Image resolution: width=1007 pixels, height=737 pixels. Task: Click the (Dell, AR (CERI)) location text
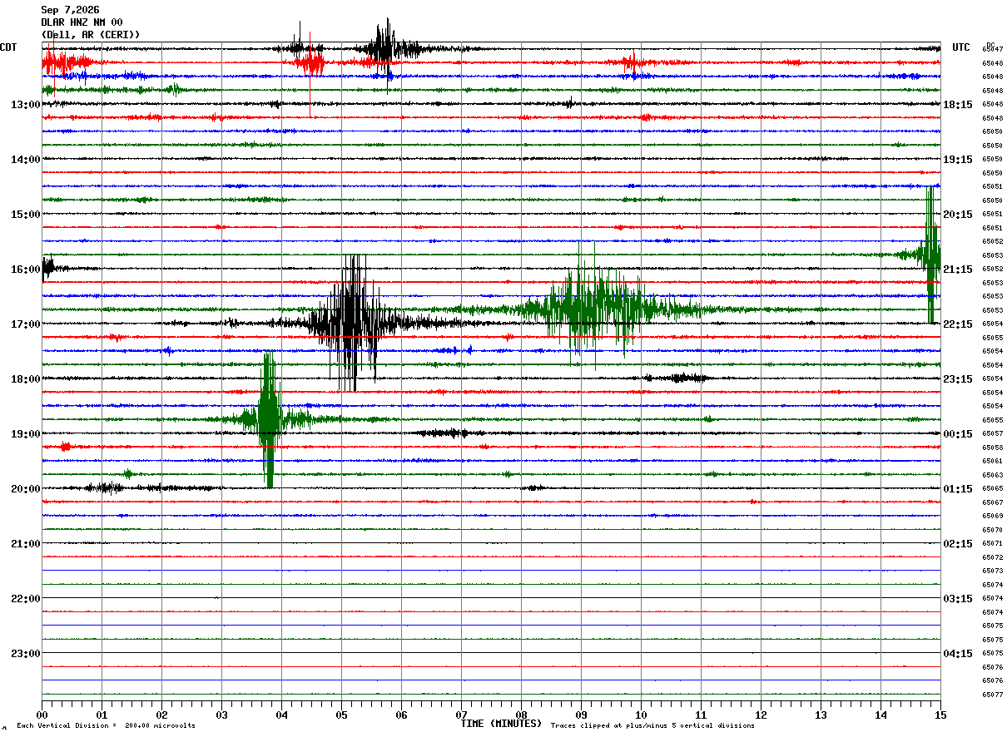(91, 34)
